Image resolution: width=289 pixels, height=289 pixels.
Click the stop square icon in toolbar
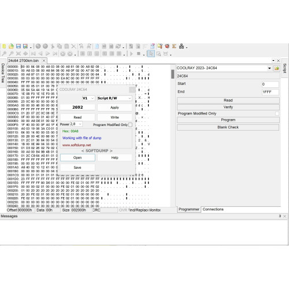click(x=138, y=54)
